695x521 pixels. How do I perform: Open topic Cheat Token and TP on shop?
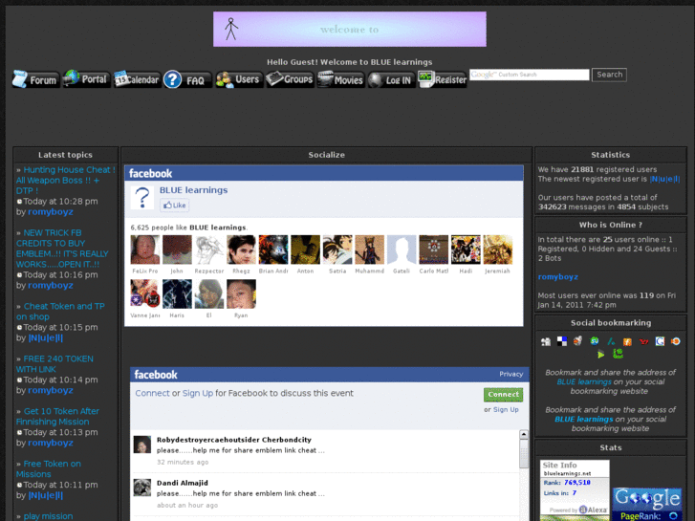(x=61, y=312)
